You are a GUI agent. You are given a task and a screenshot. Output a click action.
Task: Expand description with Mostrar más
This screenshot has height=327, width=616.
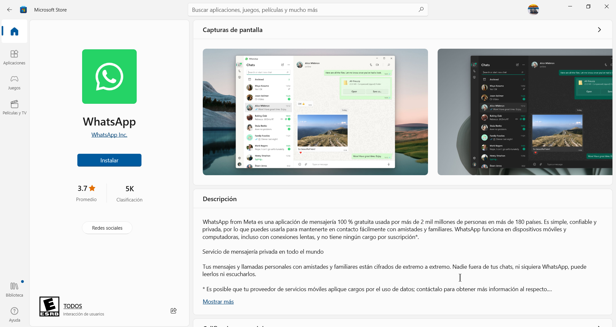click(218, 302)
